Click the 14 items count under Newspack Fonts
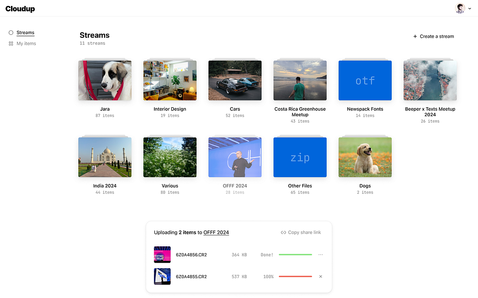 pos(365,116)
